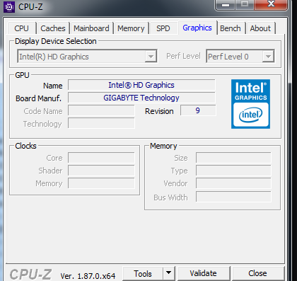Image resolution: width=297 pixels, height=281 pixels.
Task: Open the Caches tab
Action: 53,28
